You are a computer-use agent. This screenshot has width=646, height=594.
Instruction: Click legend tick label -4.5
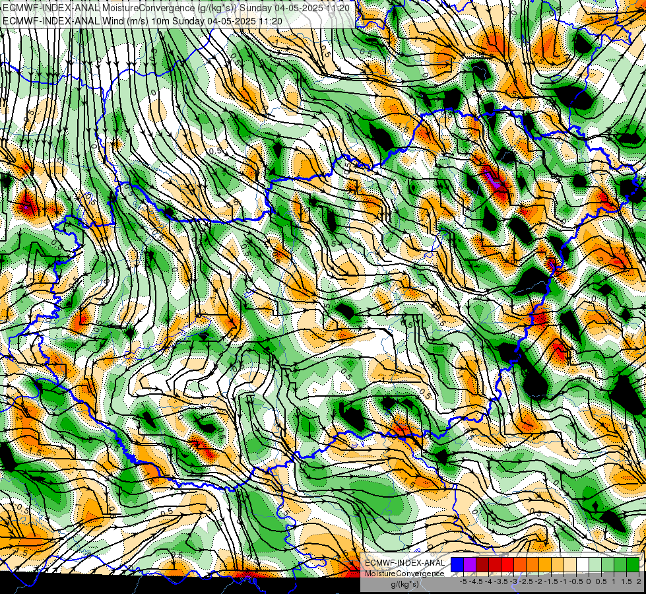pos(476,581)
